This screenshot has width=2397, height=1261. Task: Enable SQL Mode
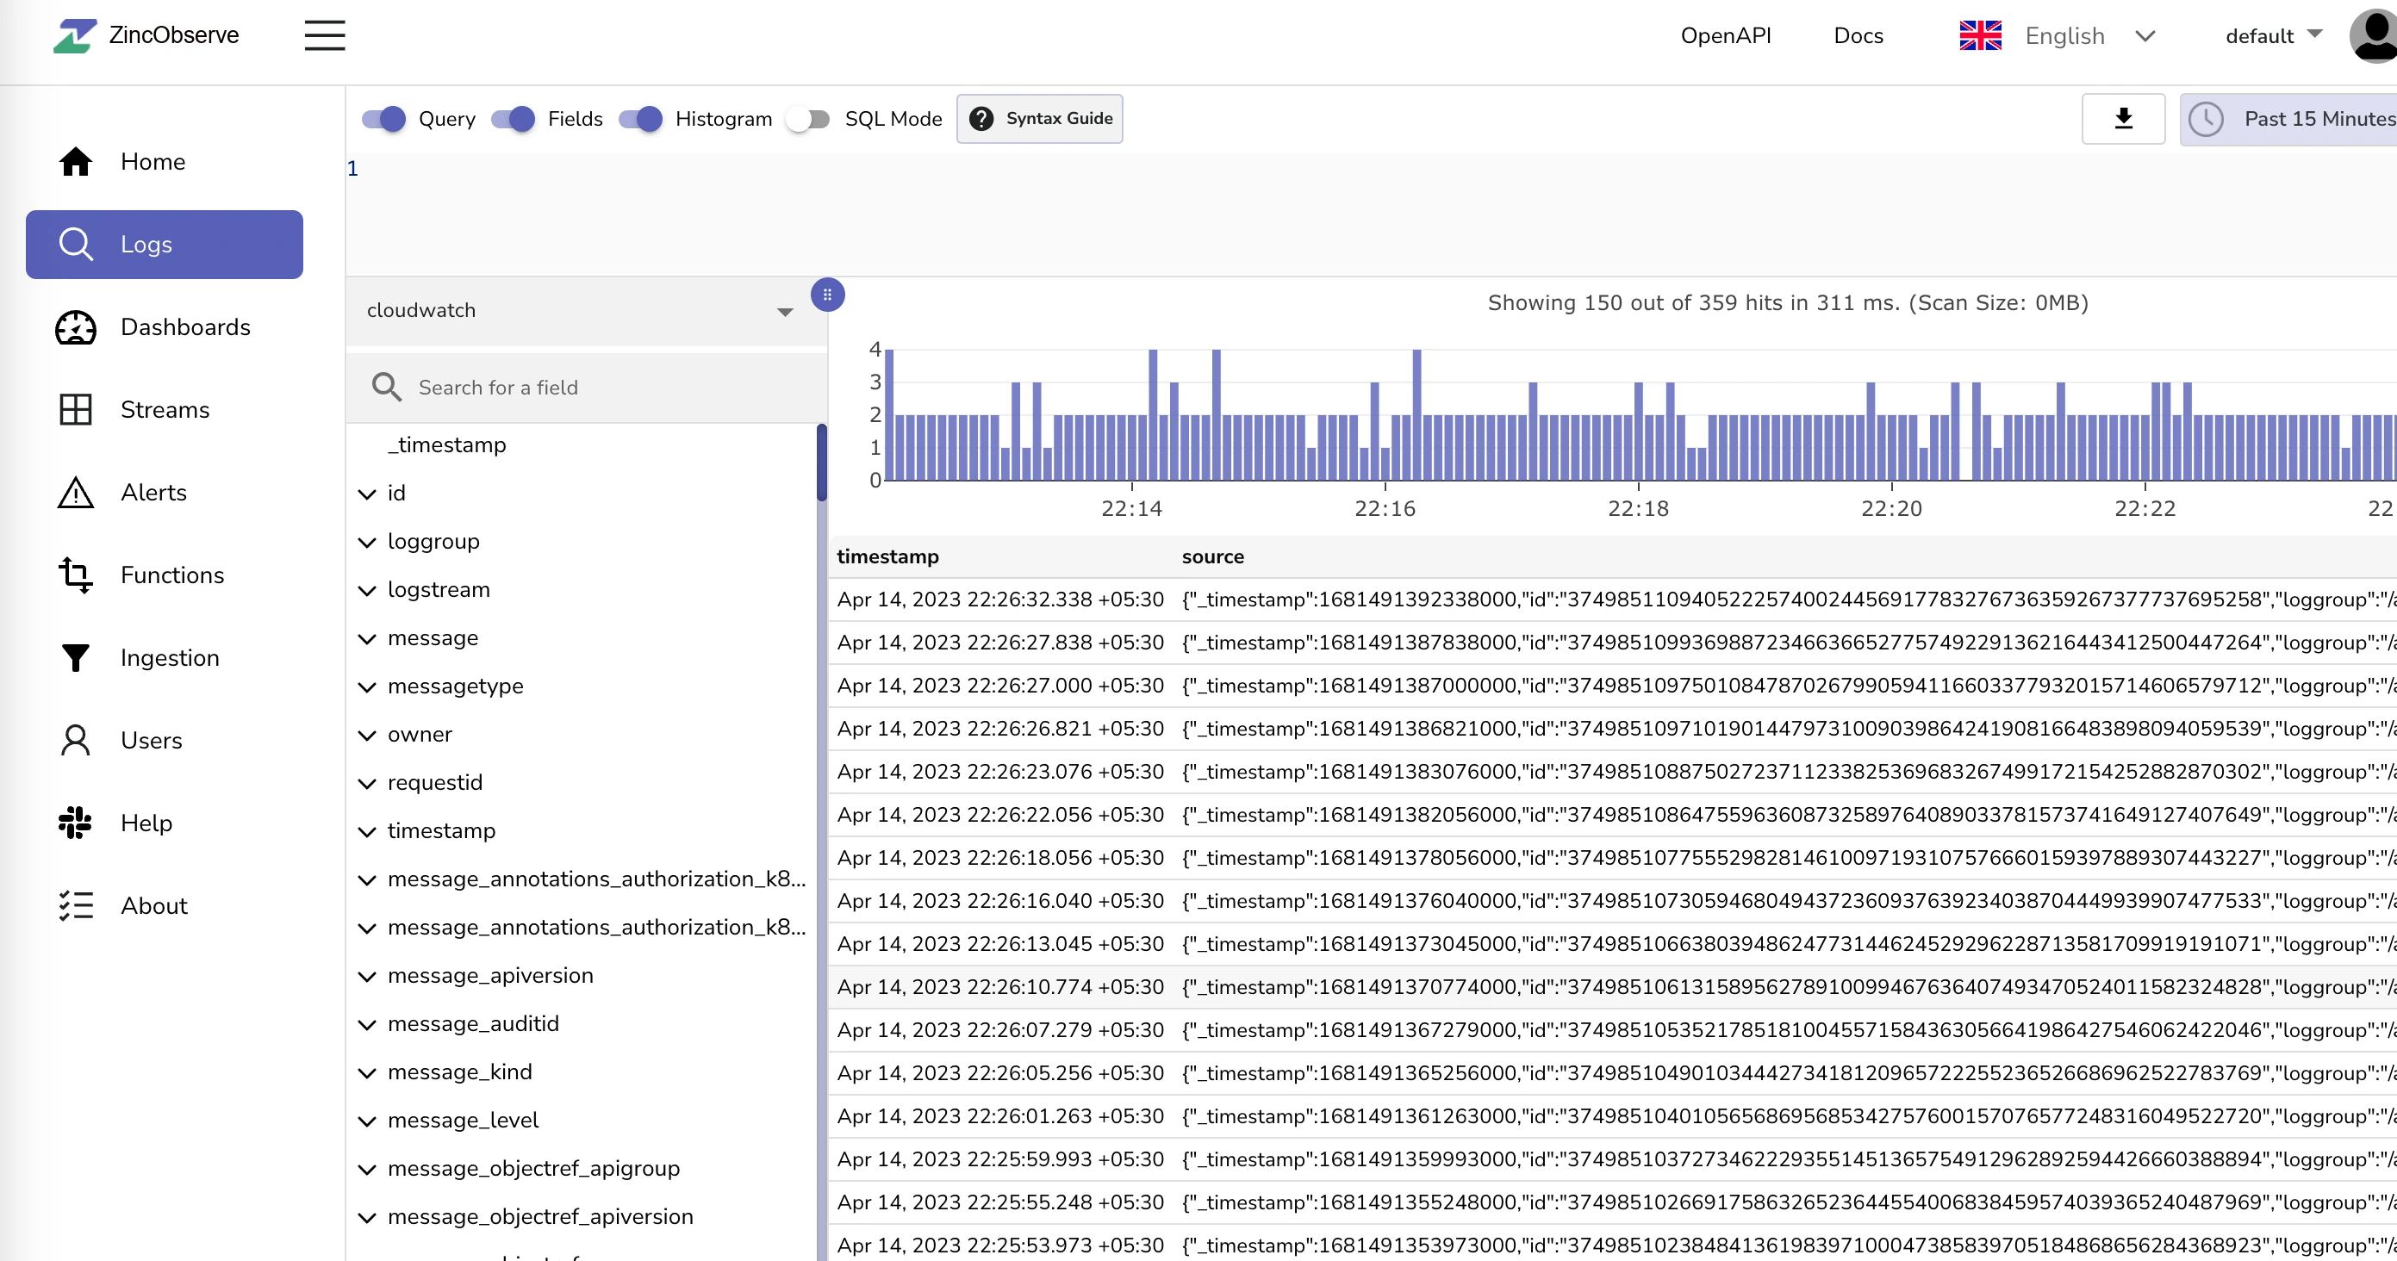[806, 119]
